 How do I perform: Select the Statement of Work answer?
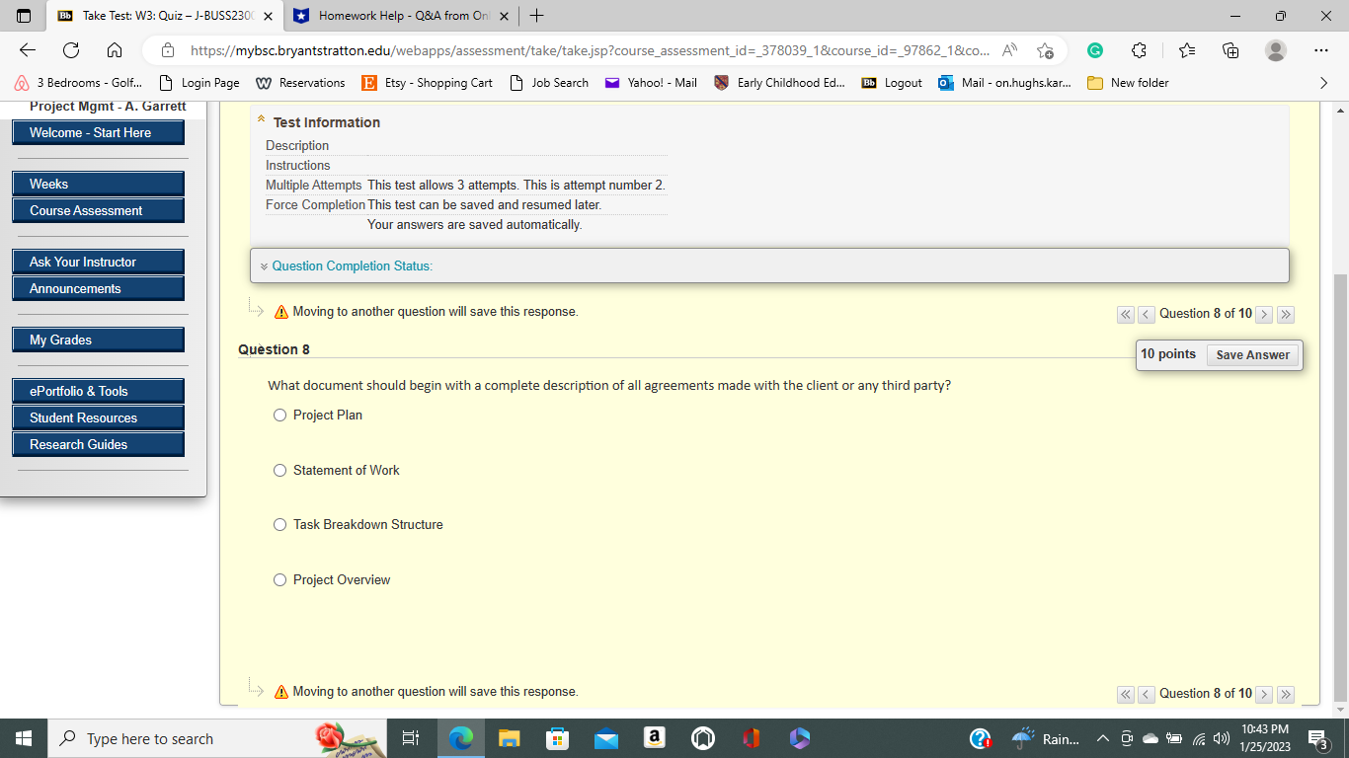coord(279,470)
